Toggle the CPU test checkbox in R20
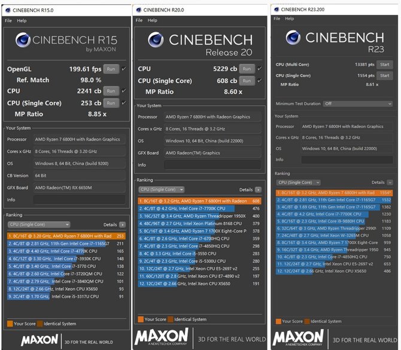401x350 pixels. click(x=259, y=69)
